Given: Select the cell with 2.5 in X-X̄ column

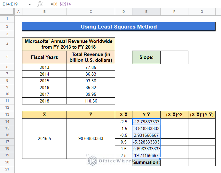Looking at the screenshot, I should coord(123,155).
